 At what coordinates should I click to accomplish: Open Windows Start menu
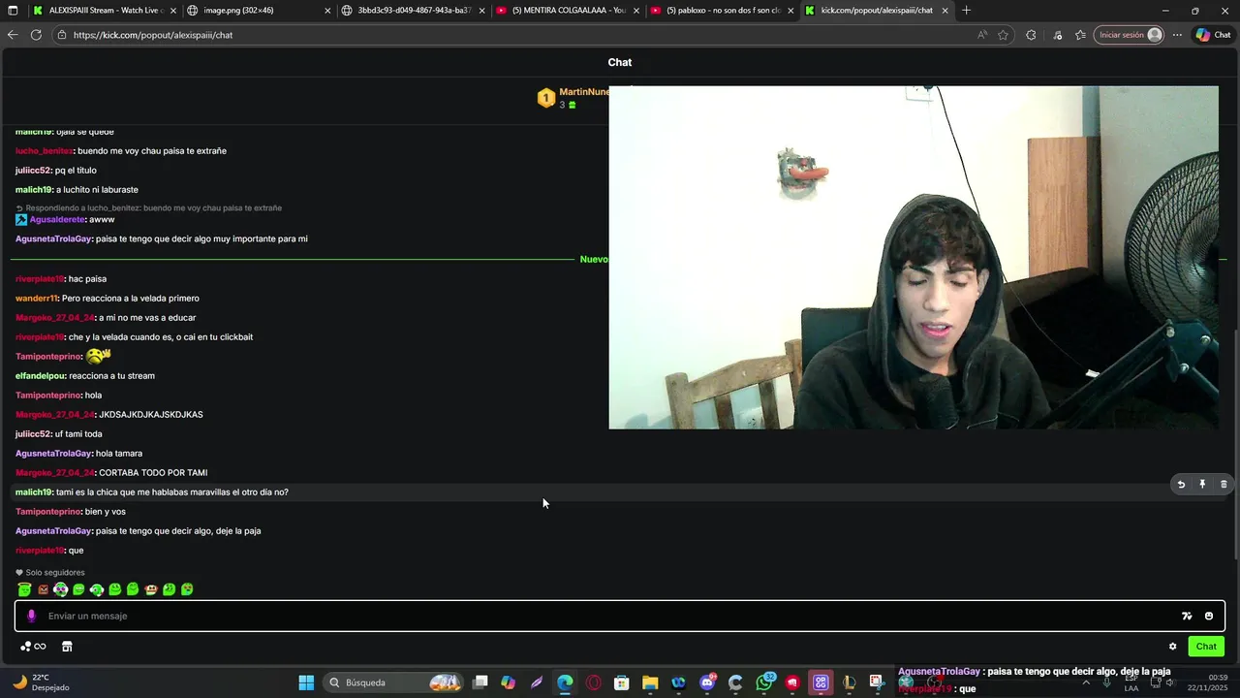[306, 682]
